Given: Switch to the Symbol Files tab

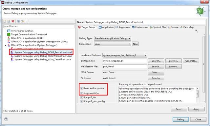Looking at the screenshot, I should click(158, 27).
